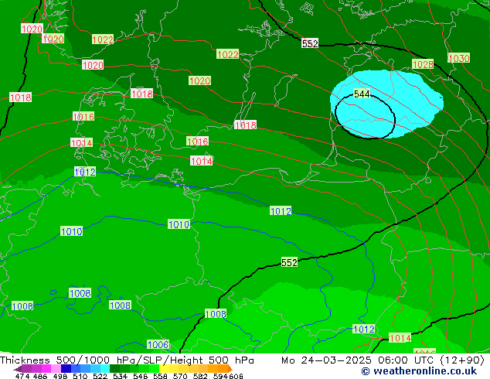This screenshot has height=379, width=490.
Task: Pick the cyan legend swatch right of 522
Action: coord(105,368)
